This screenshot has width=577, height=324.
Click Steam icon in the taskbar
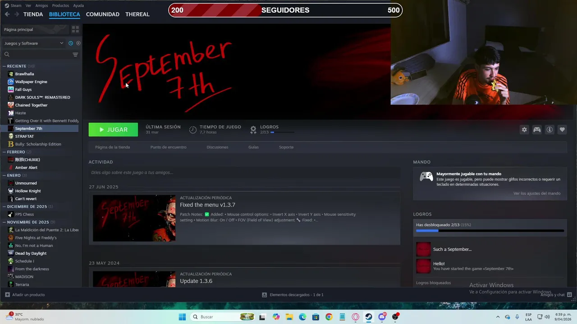(x=369, y=317)
